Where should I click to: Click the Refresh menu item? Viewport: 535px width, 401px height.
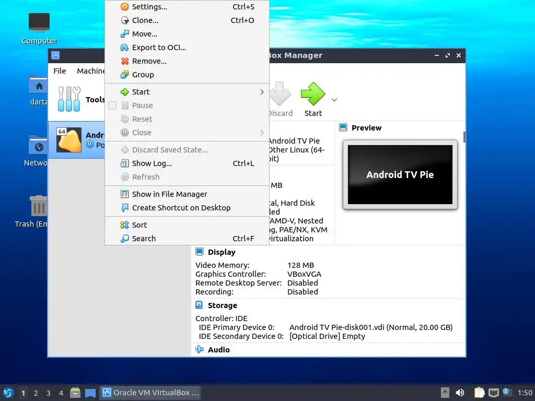[x=187, y=177]
